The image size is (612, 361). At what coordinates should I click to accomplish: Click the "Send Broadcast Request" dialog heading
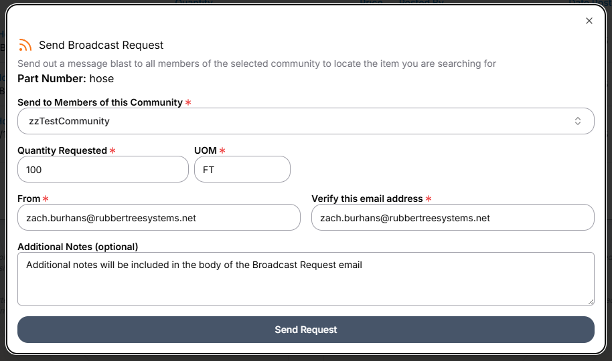click(x=101, y=45)
